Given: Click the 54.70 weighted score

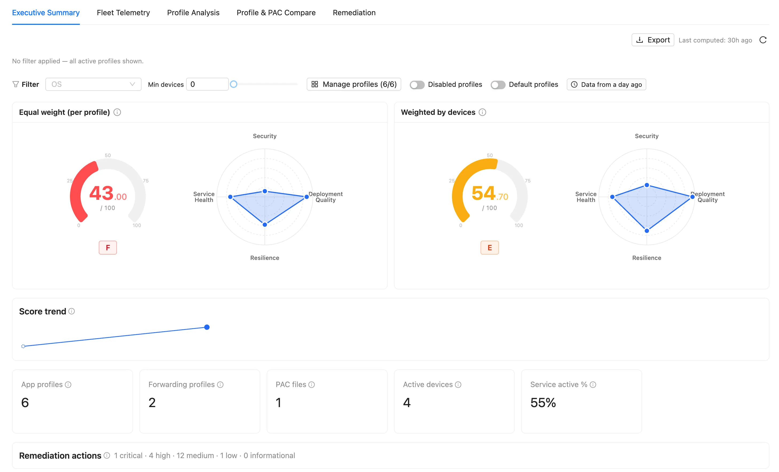Looking at the screenshot, I should (x=490, y=193).
